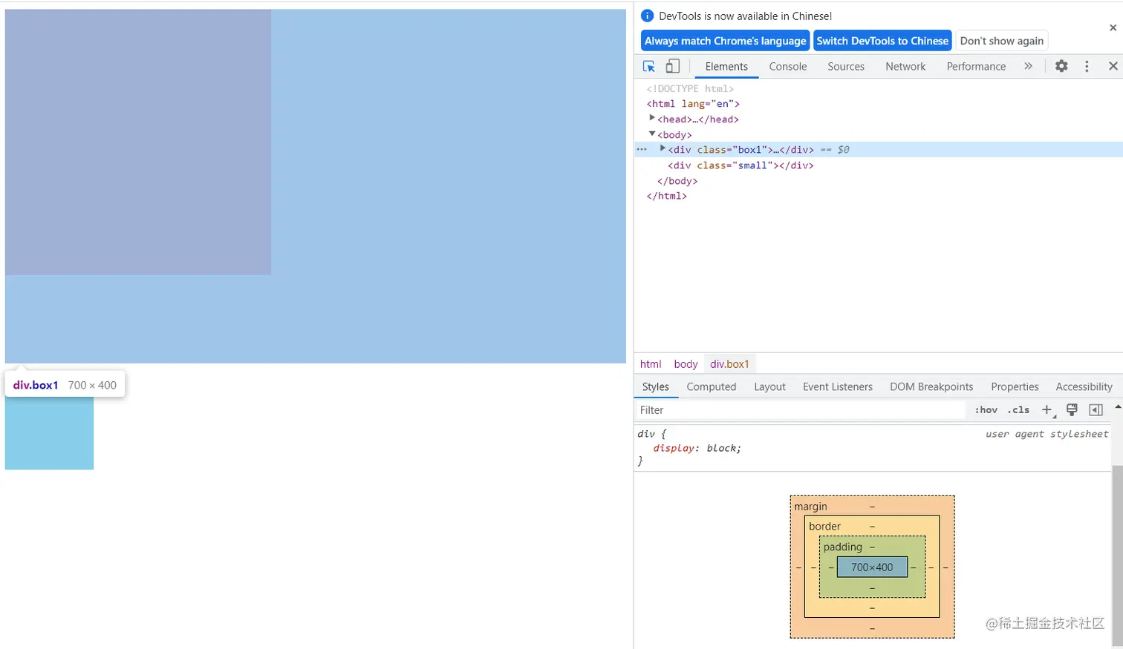Add a new style rule with plus icon

point(1047,410)
